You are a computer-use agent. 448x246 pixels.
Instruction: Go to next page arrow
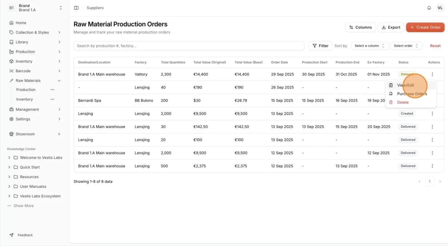440,181
